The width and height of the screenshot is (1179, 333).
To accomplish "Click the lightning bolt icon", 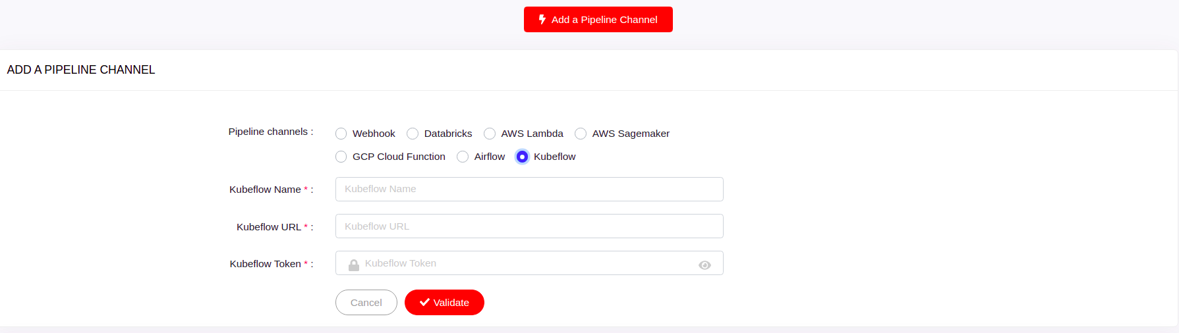I will [542, 20].
